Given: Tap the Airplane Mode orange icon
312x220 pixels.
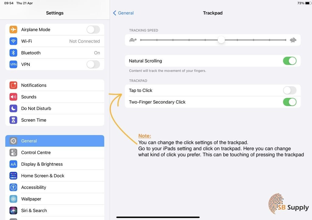Looking at the screenshot, I should pyautogui.click(x=13, y=29).
